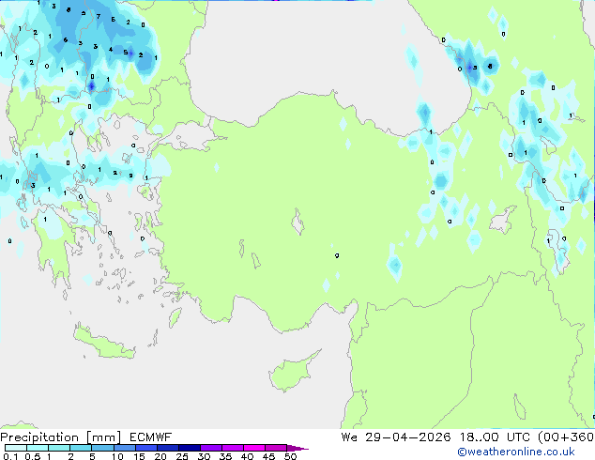Click the Tuz lake outline in central Turkey
This screenshot has height=460, width=595.
pyautogui.click(x=297, y=222)
